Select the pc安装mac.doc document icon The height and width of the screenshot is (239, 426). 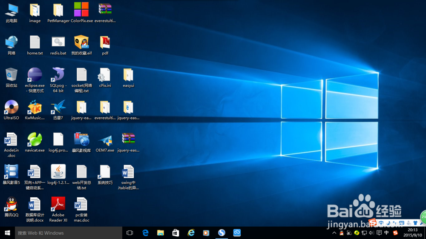pos(81,209)
